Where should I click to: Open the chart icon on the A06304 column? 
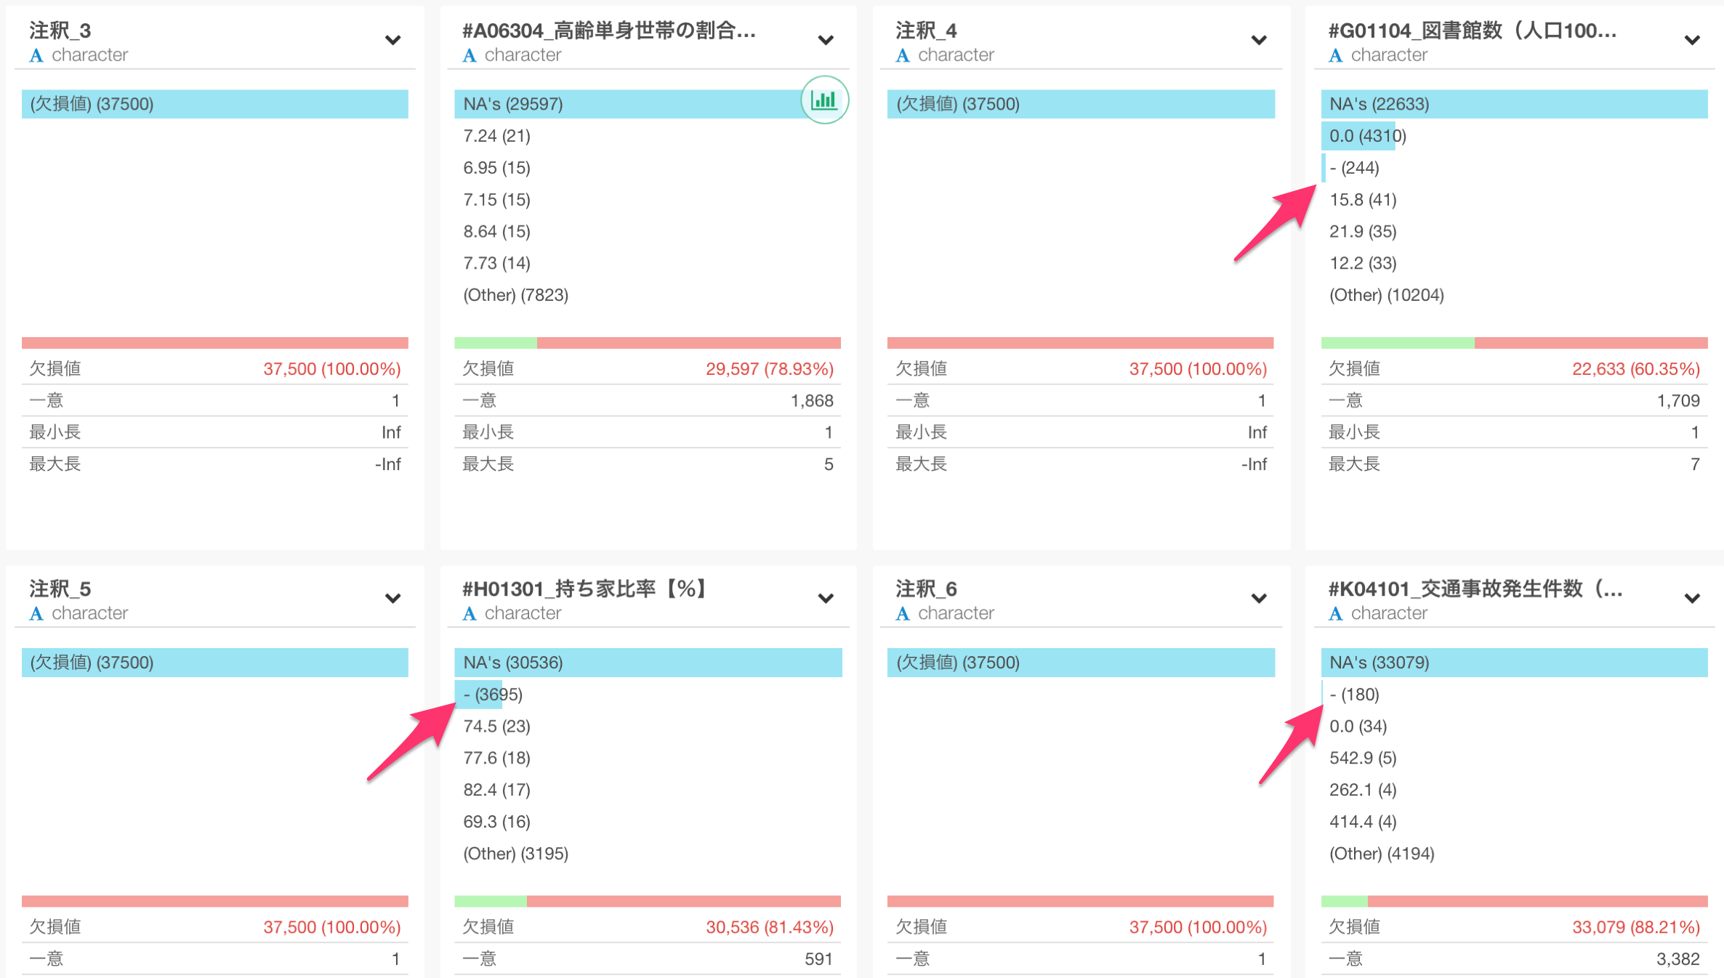(824, 100)
